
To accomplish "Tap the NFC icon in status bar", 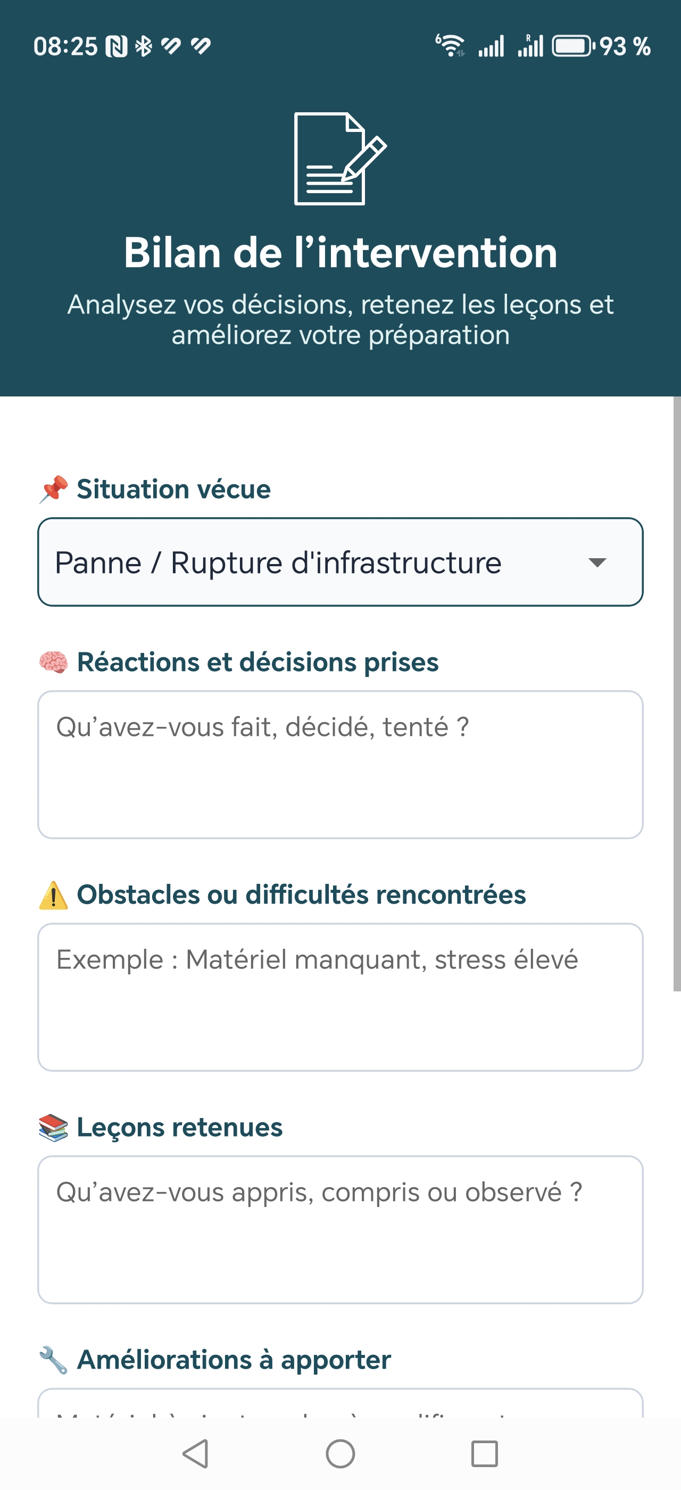I will click(116, 46).
